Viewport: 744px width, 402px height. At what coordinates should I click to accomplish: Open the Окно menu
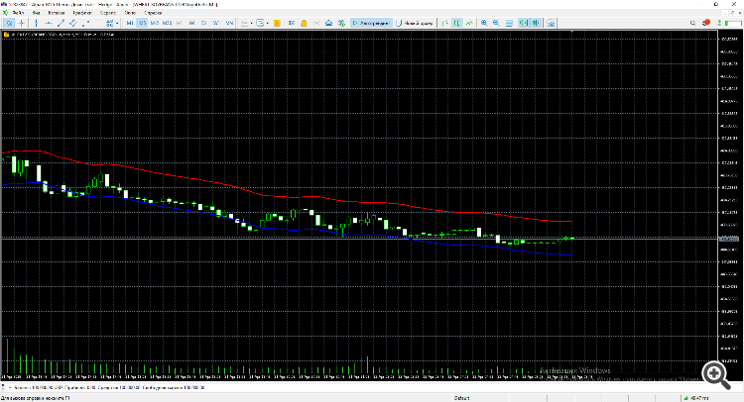[130, 13]
